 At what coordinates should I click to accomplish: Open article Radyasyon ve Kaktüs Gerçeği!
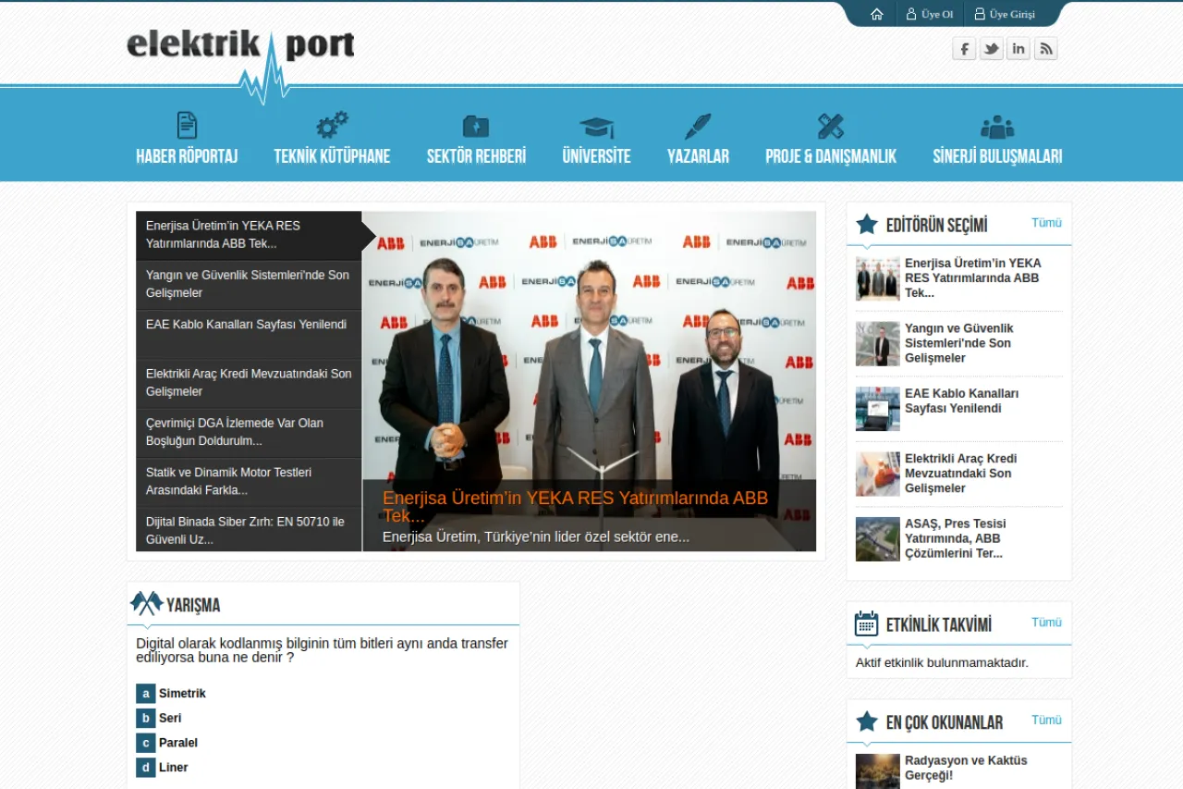966,768
